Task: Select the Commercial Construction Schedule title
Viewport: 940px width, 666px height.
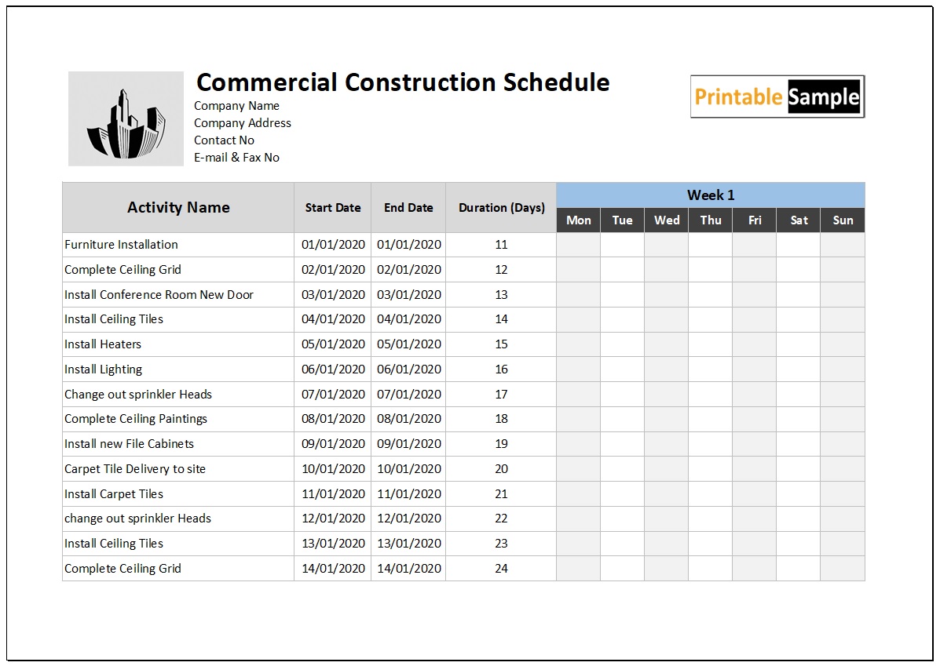Action: tap(402, 82)
